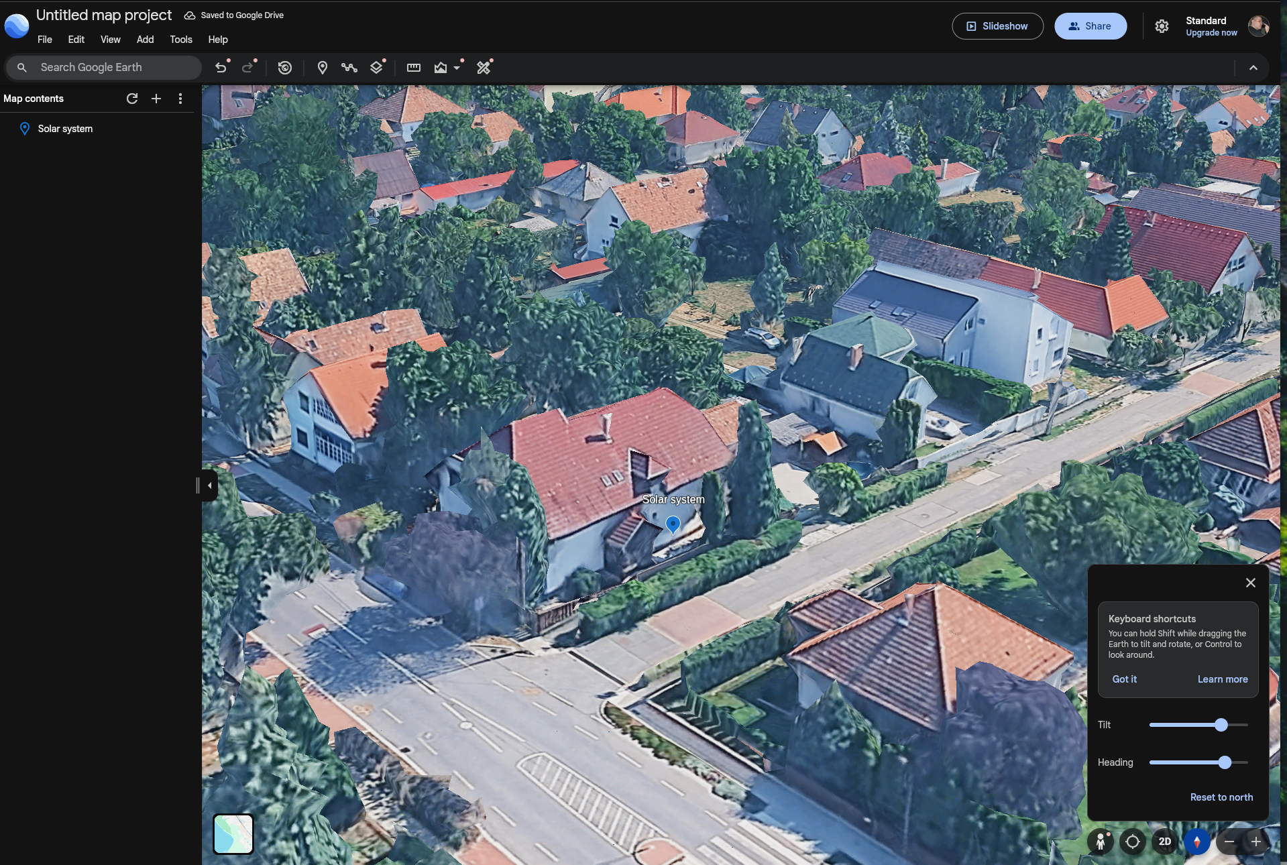Image resolution: width=1287 pixels, height=865 pixels.
Task: Adjust the Tilt slider handle
Action: (x=1221, y=725)
